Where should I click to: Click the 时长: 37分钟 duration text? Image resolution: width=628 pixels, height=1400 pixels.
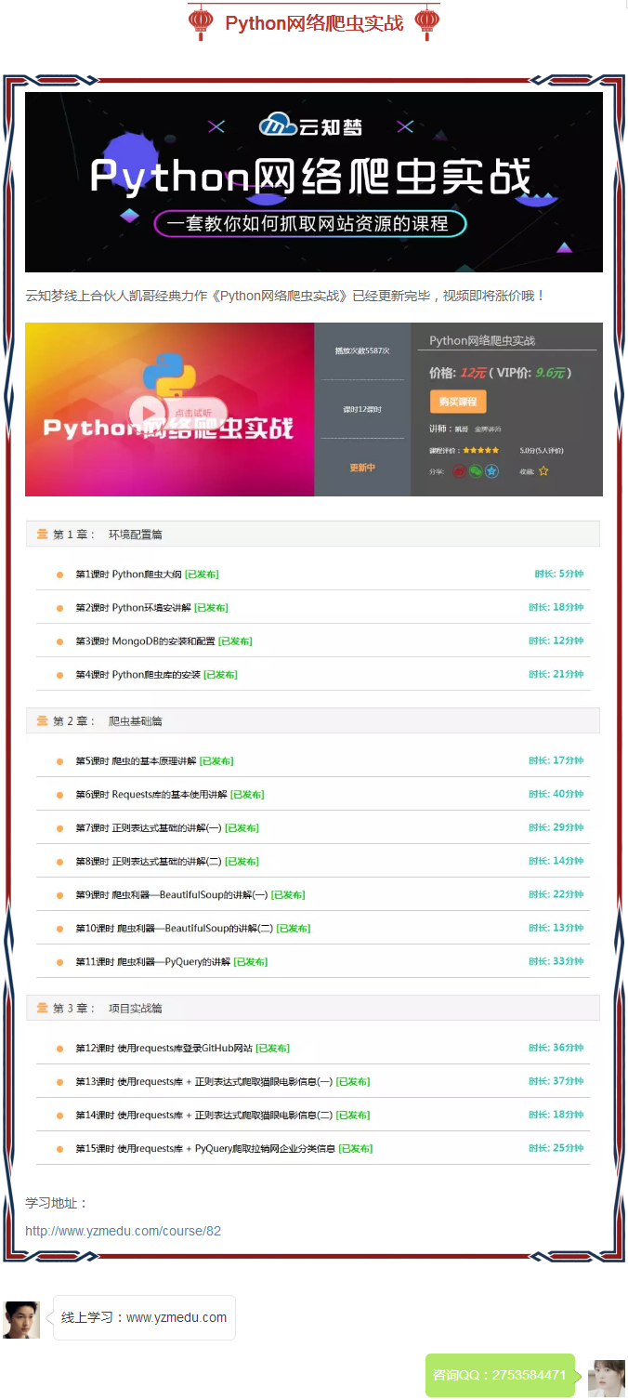point(556,1082)
